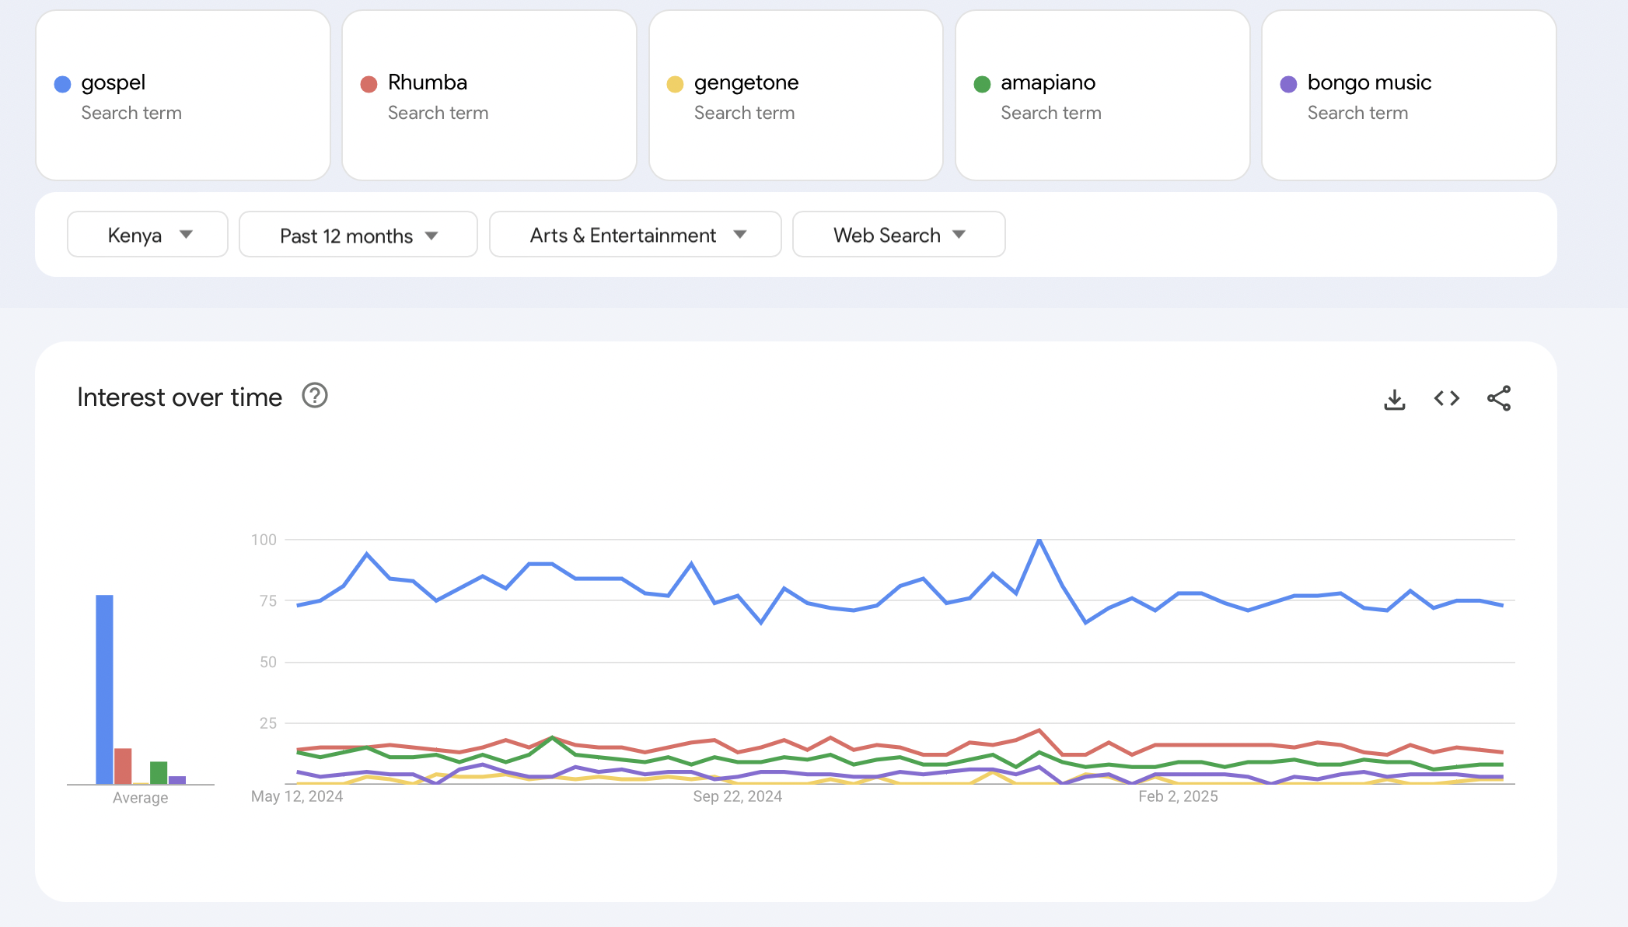
Task: Click the amapiano search term label
Action: click(x=1047, y=82)
